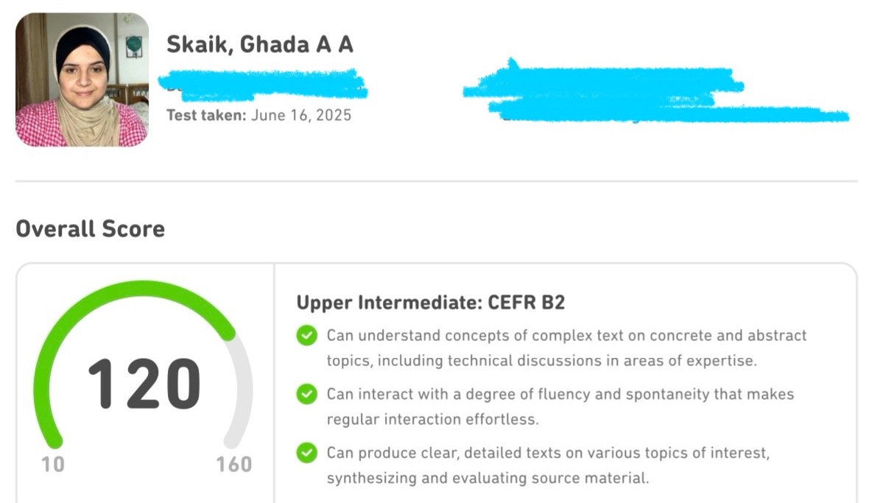
Task: Select the 120 score number
Action: coord(144,384)
